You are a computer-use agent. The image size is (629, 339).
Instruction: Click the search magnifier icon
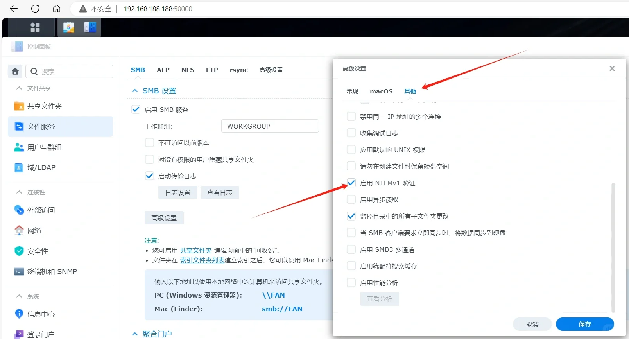(34, 72)
